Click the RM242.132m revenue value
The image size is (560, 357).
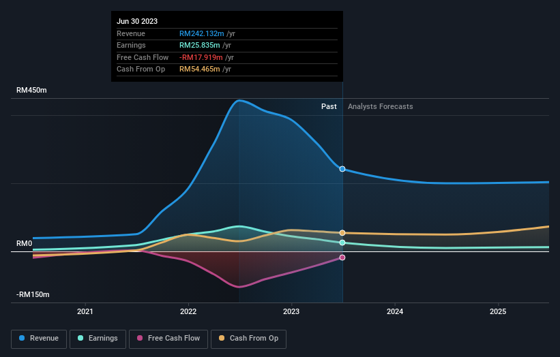tap(202, 33)
